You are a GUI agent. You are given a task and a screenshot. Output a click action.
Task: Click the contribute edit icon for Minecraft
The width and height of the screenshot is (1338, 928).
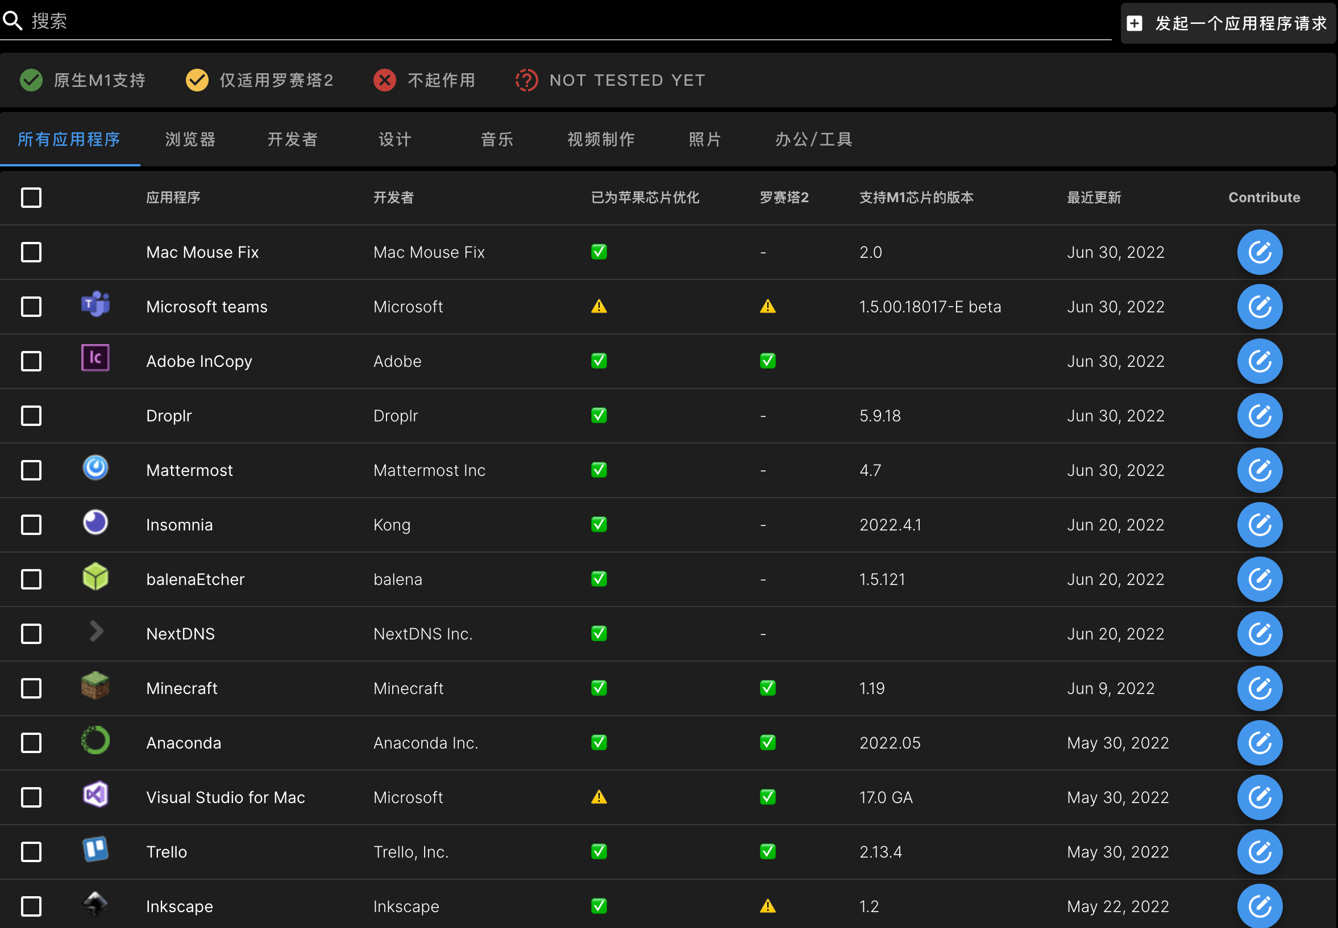(1260, 688)
